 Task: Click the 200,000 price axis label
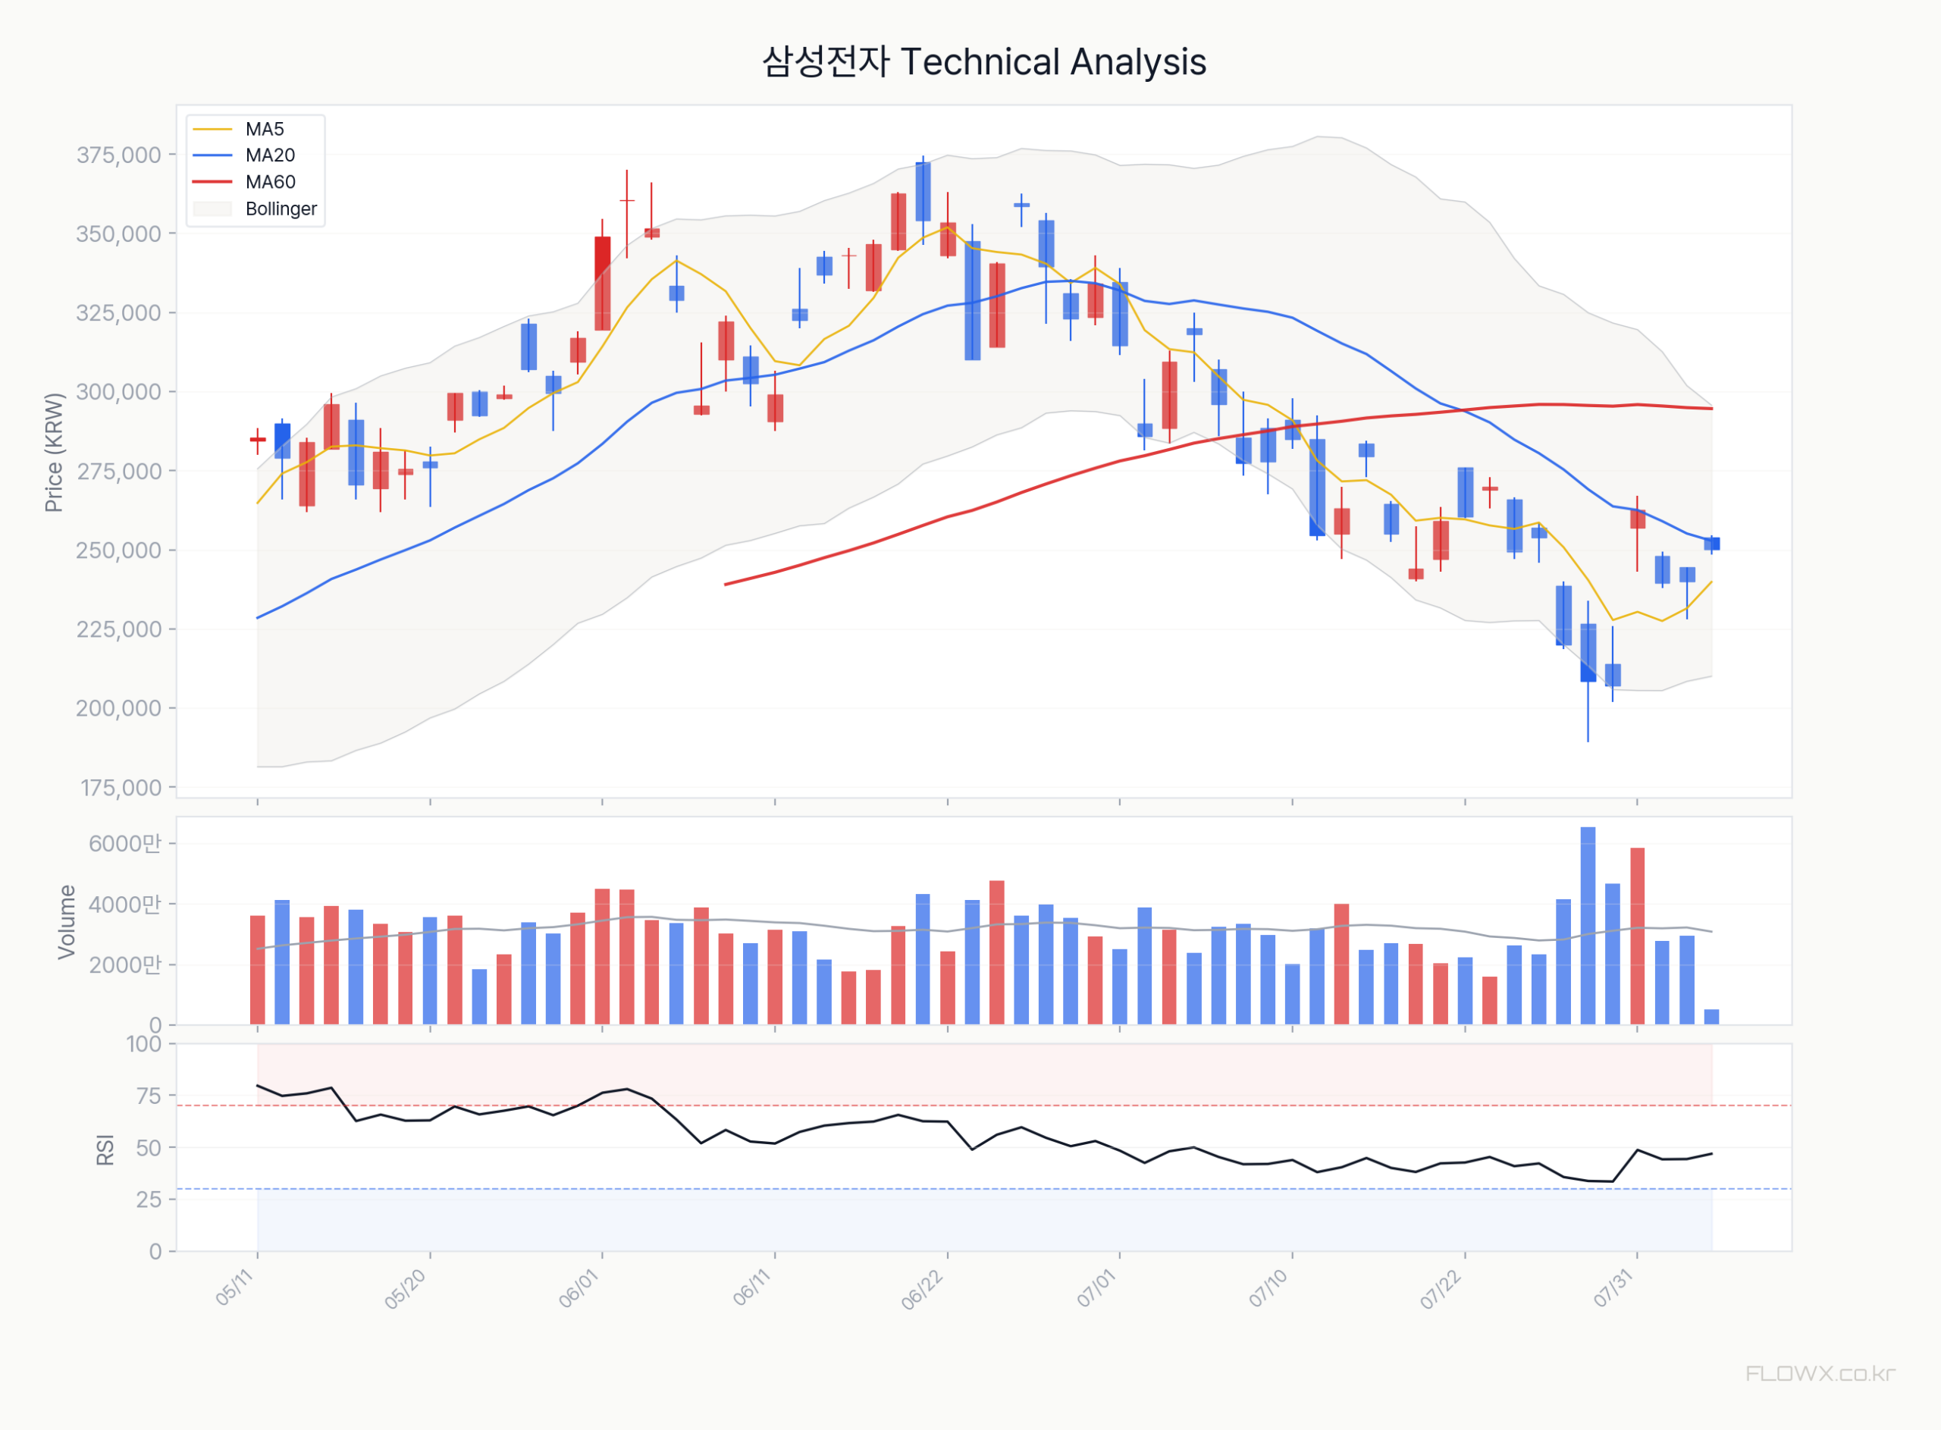[118, 708]
